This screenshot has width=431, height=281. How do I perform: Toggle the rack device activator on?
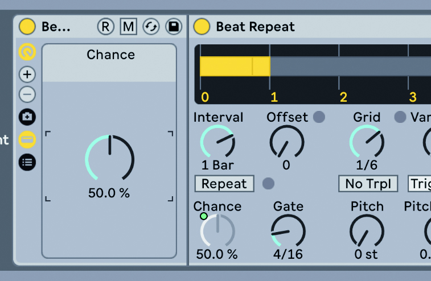click(27, 27)
